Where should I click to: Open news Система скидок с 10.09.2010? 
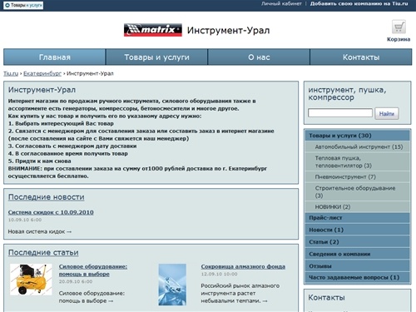point(51,212)
